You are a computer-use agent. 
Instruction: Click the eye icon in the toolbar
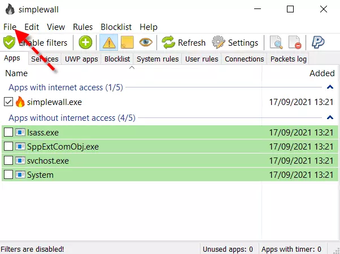tap(146, 42)
